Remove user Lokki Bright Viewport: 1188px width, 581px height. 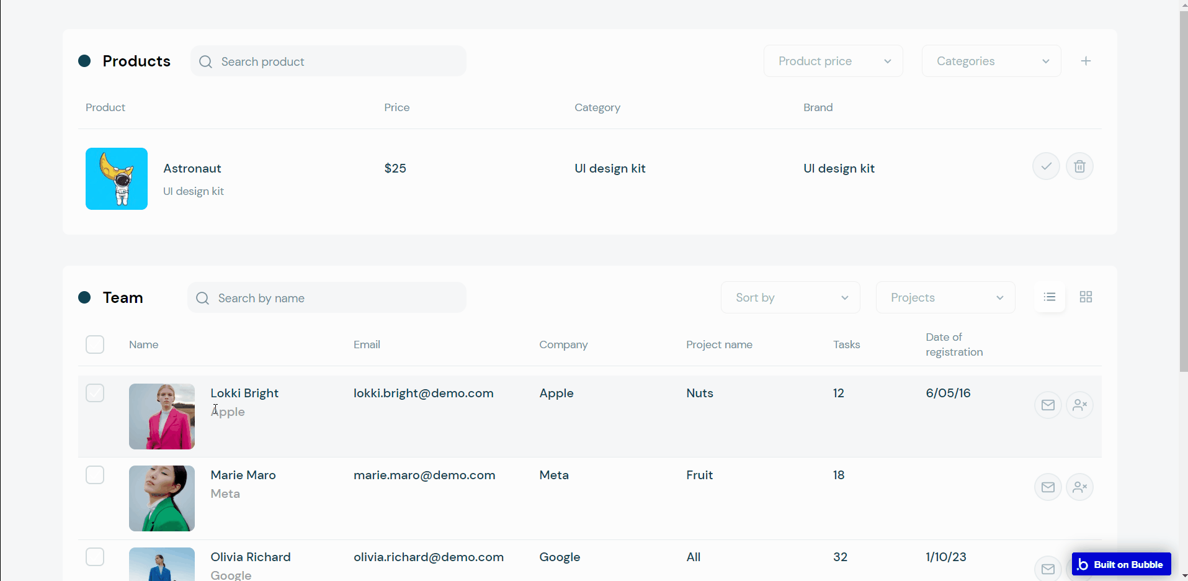(1079, 405)
